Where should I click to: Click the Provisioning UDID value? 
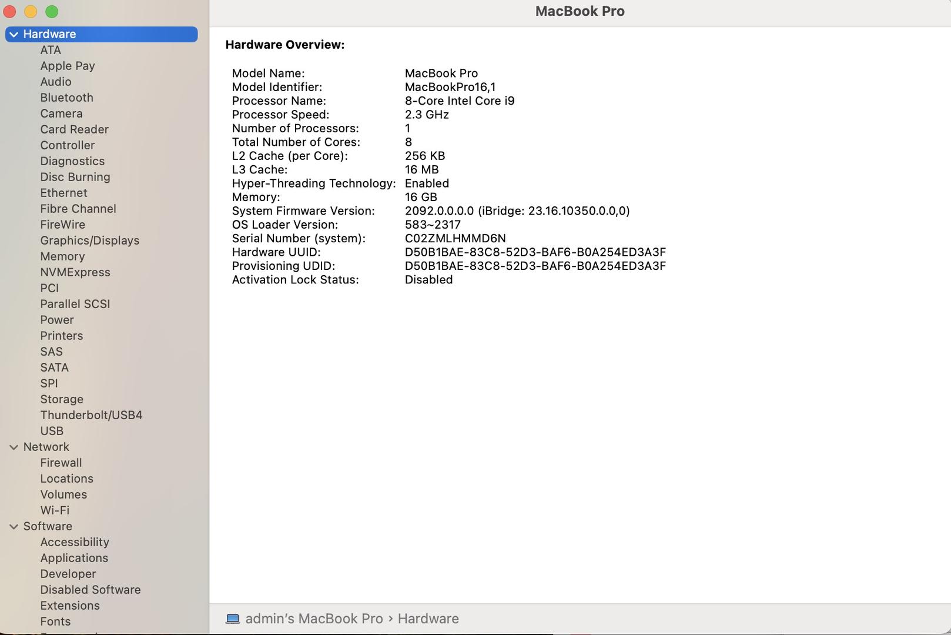tap(535, 266)
